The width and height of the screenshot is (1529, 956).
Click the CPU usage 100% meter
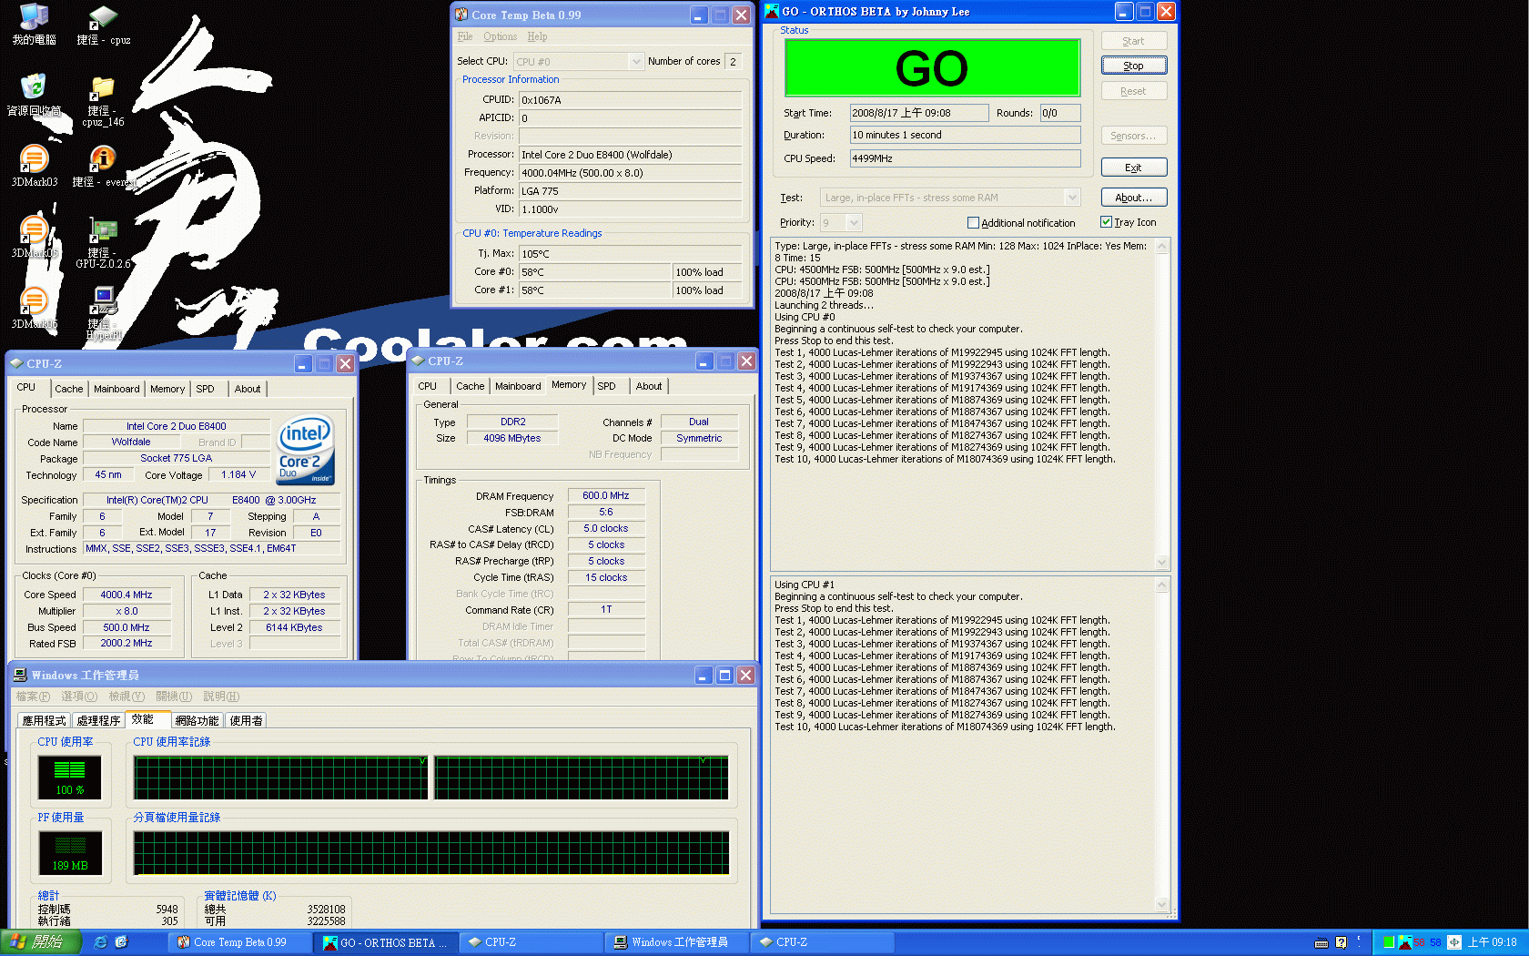coord(69,777)
